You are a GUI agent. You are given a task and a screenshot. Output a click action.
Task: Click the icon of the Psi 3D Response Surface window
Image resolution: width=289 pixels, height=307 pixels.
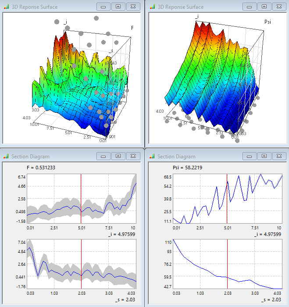coord(152,7)
